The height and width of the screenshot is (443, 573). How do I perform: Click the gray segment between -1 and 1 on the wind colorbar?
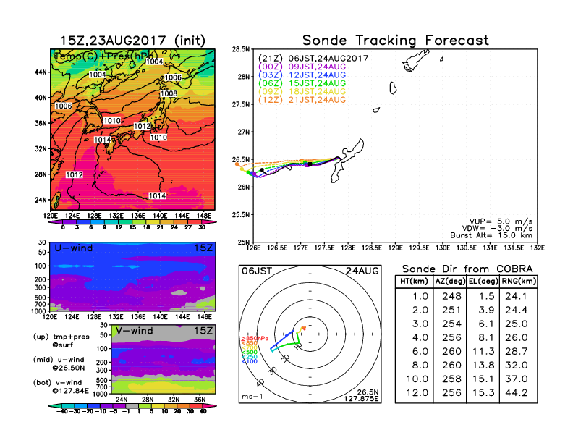132,405
